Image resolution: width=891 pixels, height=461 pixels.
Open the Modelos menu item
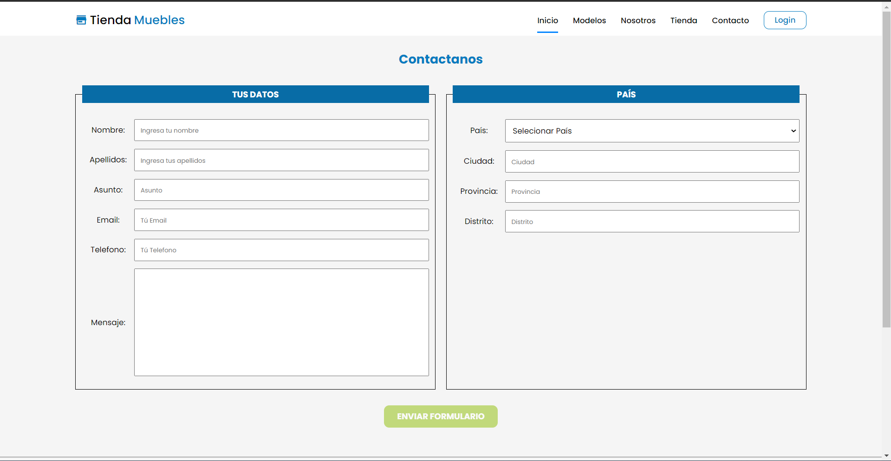(x=589, y=20)
